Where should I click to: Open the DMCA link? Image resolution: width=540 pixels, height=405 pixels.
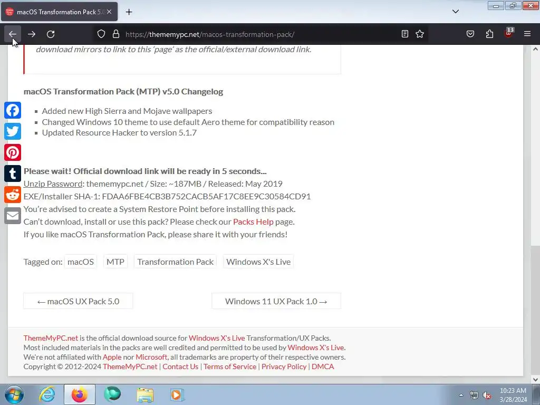click(323, 367)
